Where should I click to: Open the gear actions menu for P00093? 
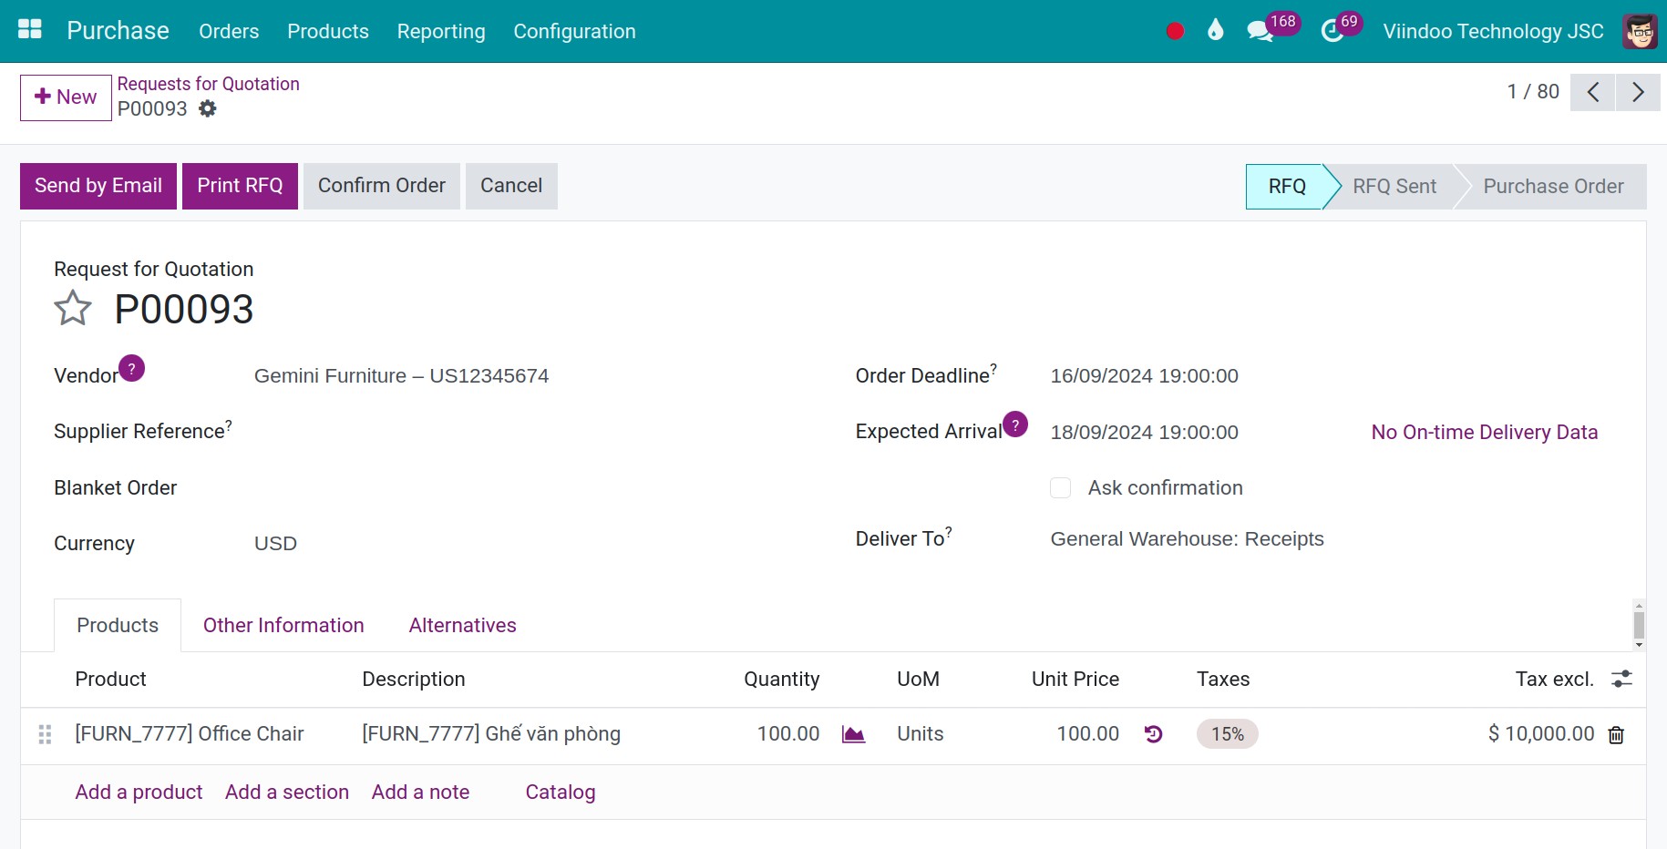tap(208, 109)
